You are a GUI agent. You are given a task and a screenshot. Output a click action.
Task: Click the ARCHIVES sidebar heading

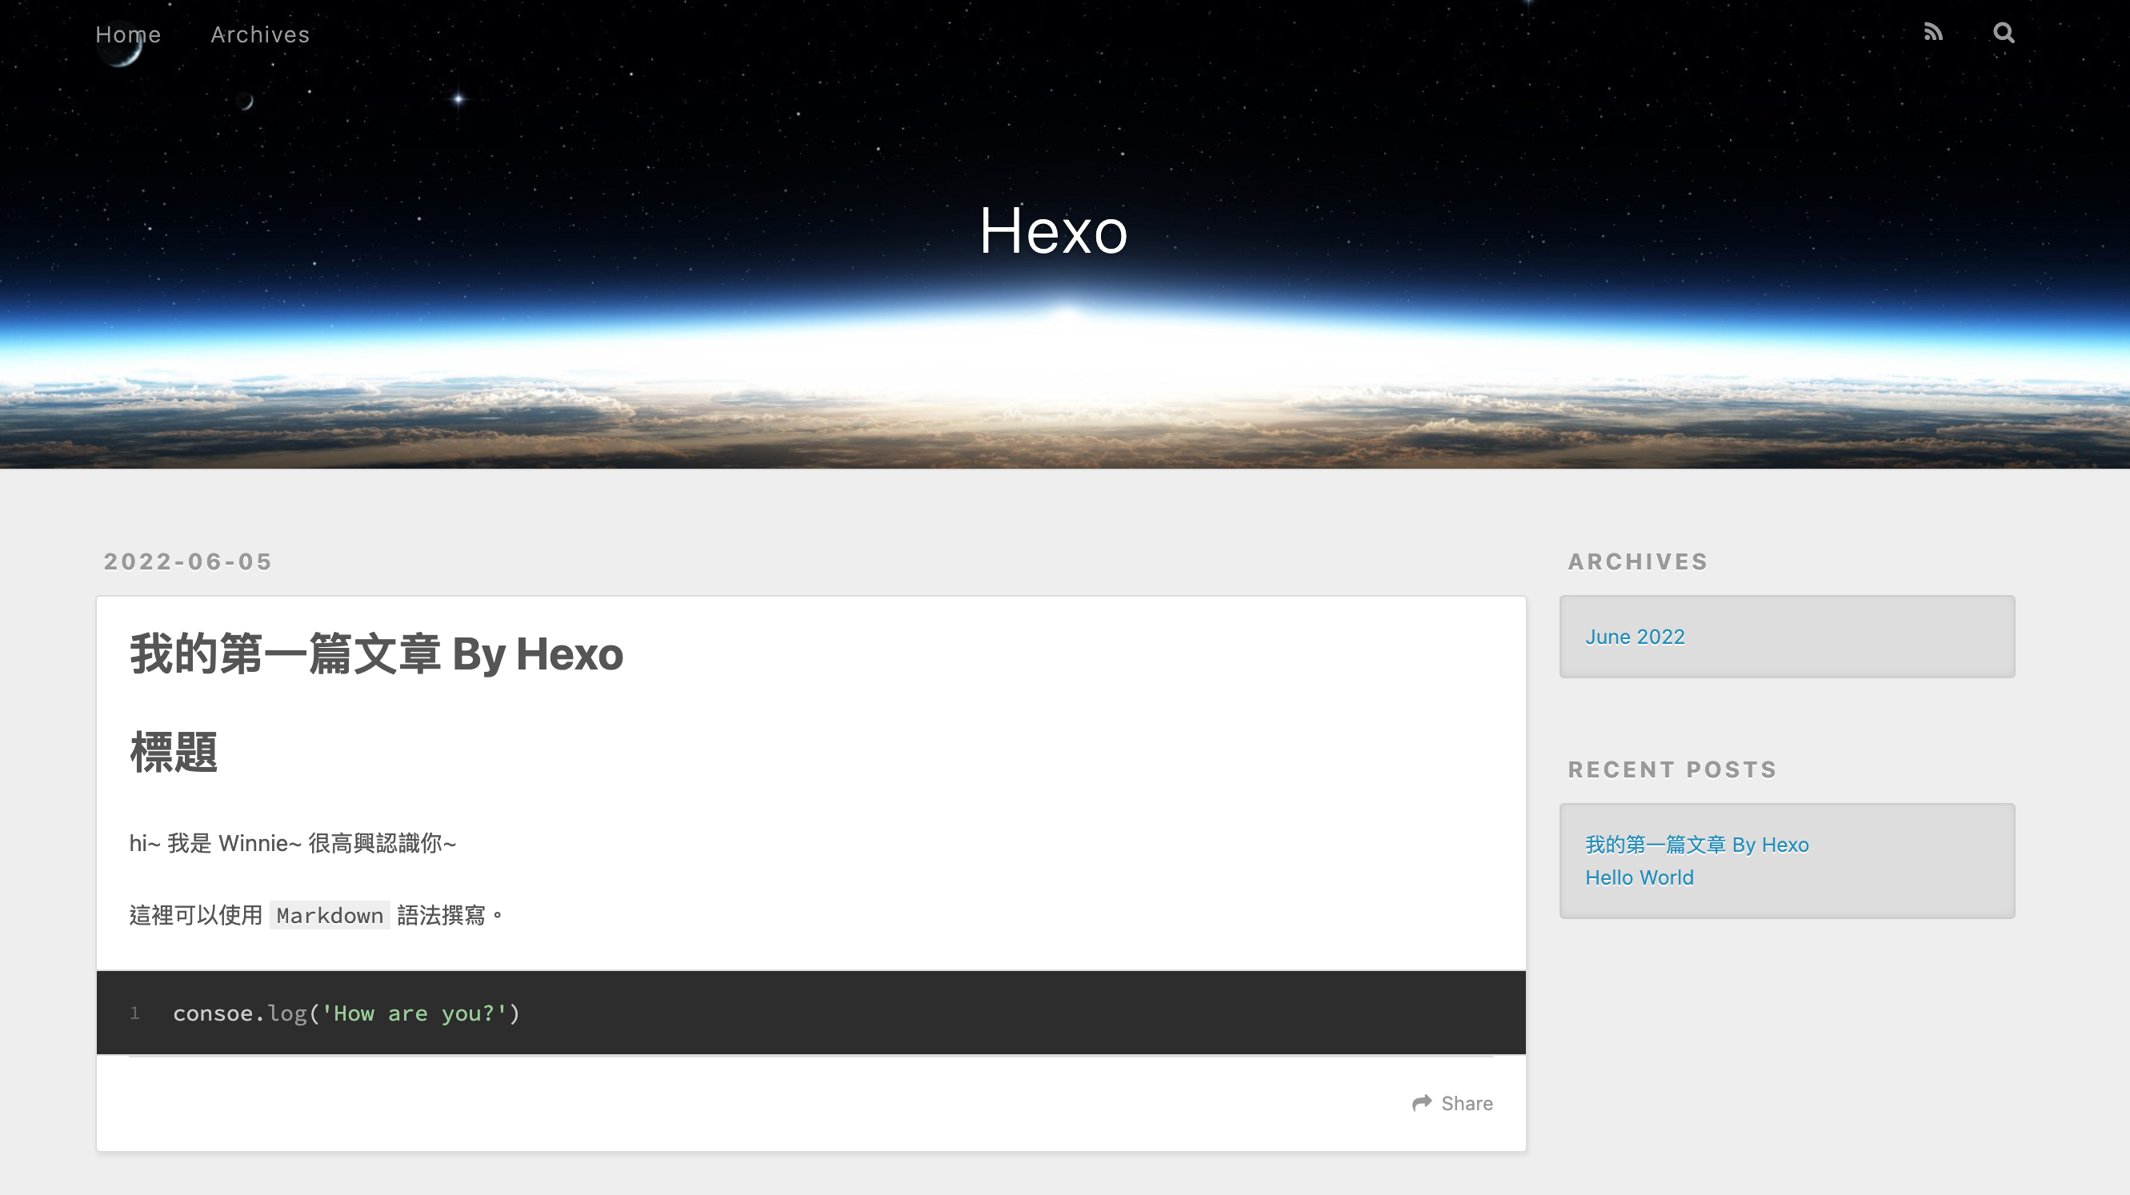[1637, 562]
